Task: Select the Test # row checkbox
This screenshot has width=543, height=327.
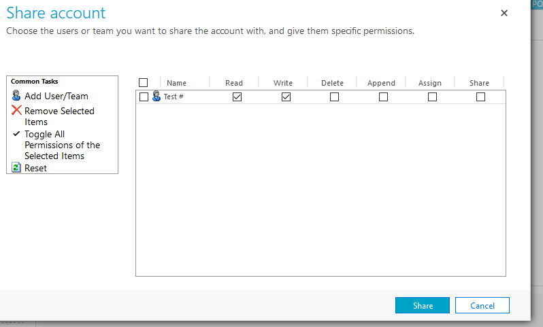Action: (x=144, y=97)
